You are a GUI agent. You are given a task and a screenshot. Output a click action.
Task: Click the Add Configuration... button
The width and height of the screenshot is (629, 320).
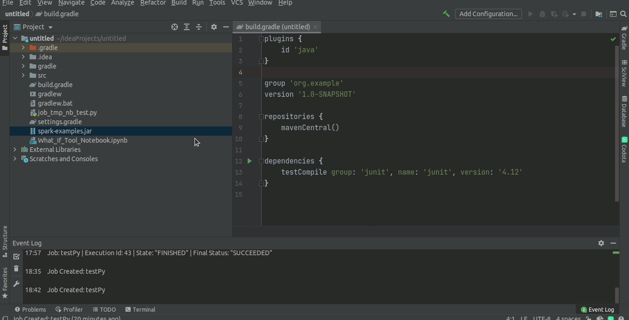click(x=488, y=14)
